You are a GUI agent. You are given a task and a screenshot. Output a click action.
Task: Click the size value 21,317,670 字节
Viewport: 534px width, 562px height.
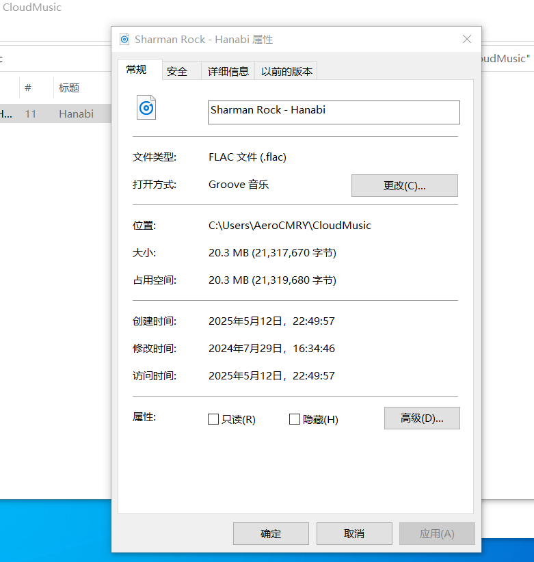(x=272, y=253)
